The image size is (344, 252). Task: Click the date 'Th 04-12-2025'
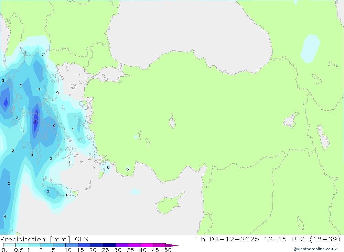click(x=228, y=239)
